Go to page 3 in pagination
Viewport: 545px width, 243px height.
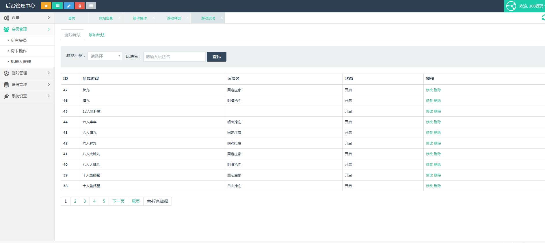coord(85,201)
